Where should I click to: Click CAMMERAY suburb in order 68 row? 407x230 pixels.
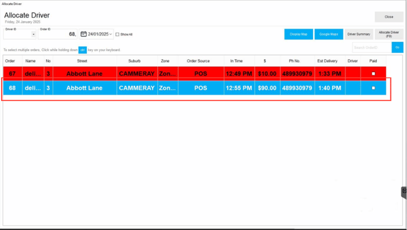pos(137,88)
